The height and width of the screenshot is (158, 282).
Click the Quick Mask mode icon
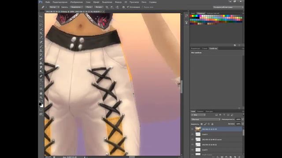pos(41,110)
